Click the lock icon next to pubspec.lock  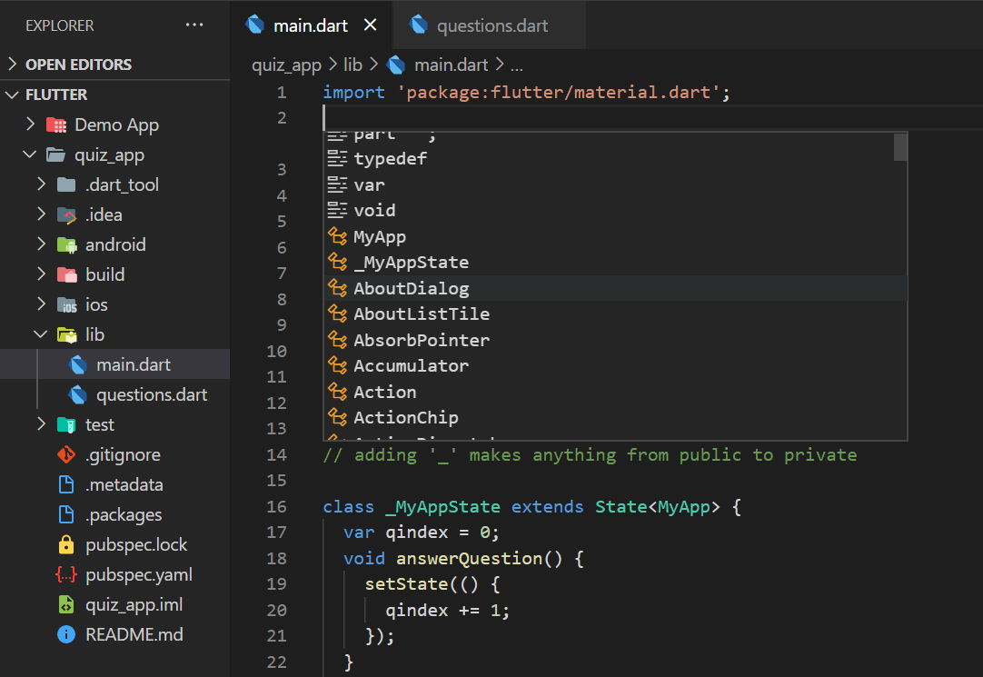(x=66, y=544)
